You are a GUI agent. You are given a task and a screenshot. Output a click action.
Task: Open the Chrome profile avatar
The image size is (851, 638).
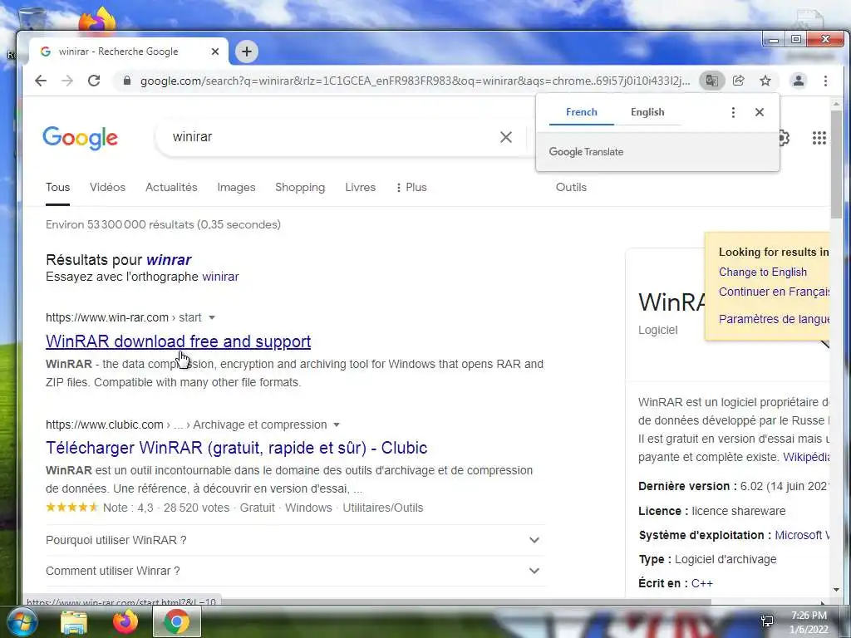coord(799,81)
